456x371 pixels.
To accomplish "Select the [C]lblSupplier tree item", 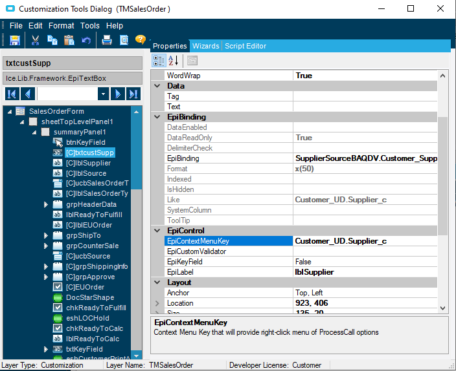I will click(87, 163).
